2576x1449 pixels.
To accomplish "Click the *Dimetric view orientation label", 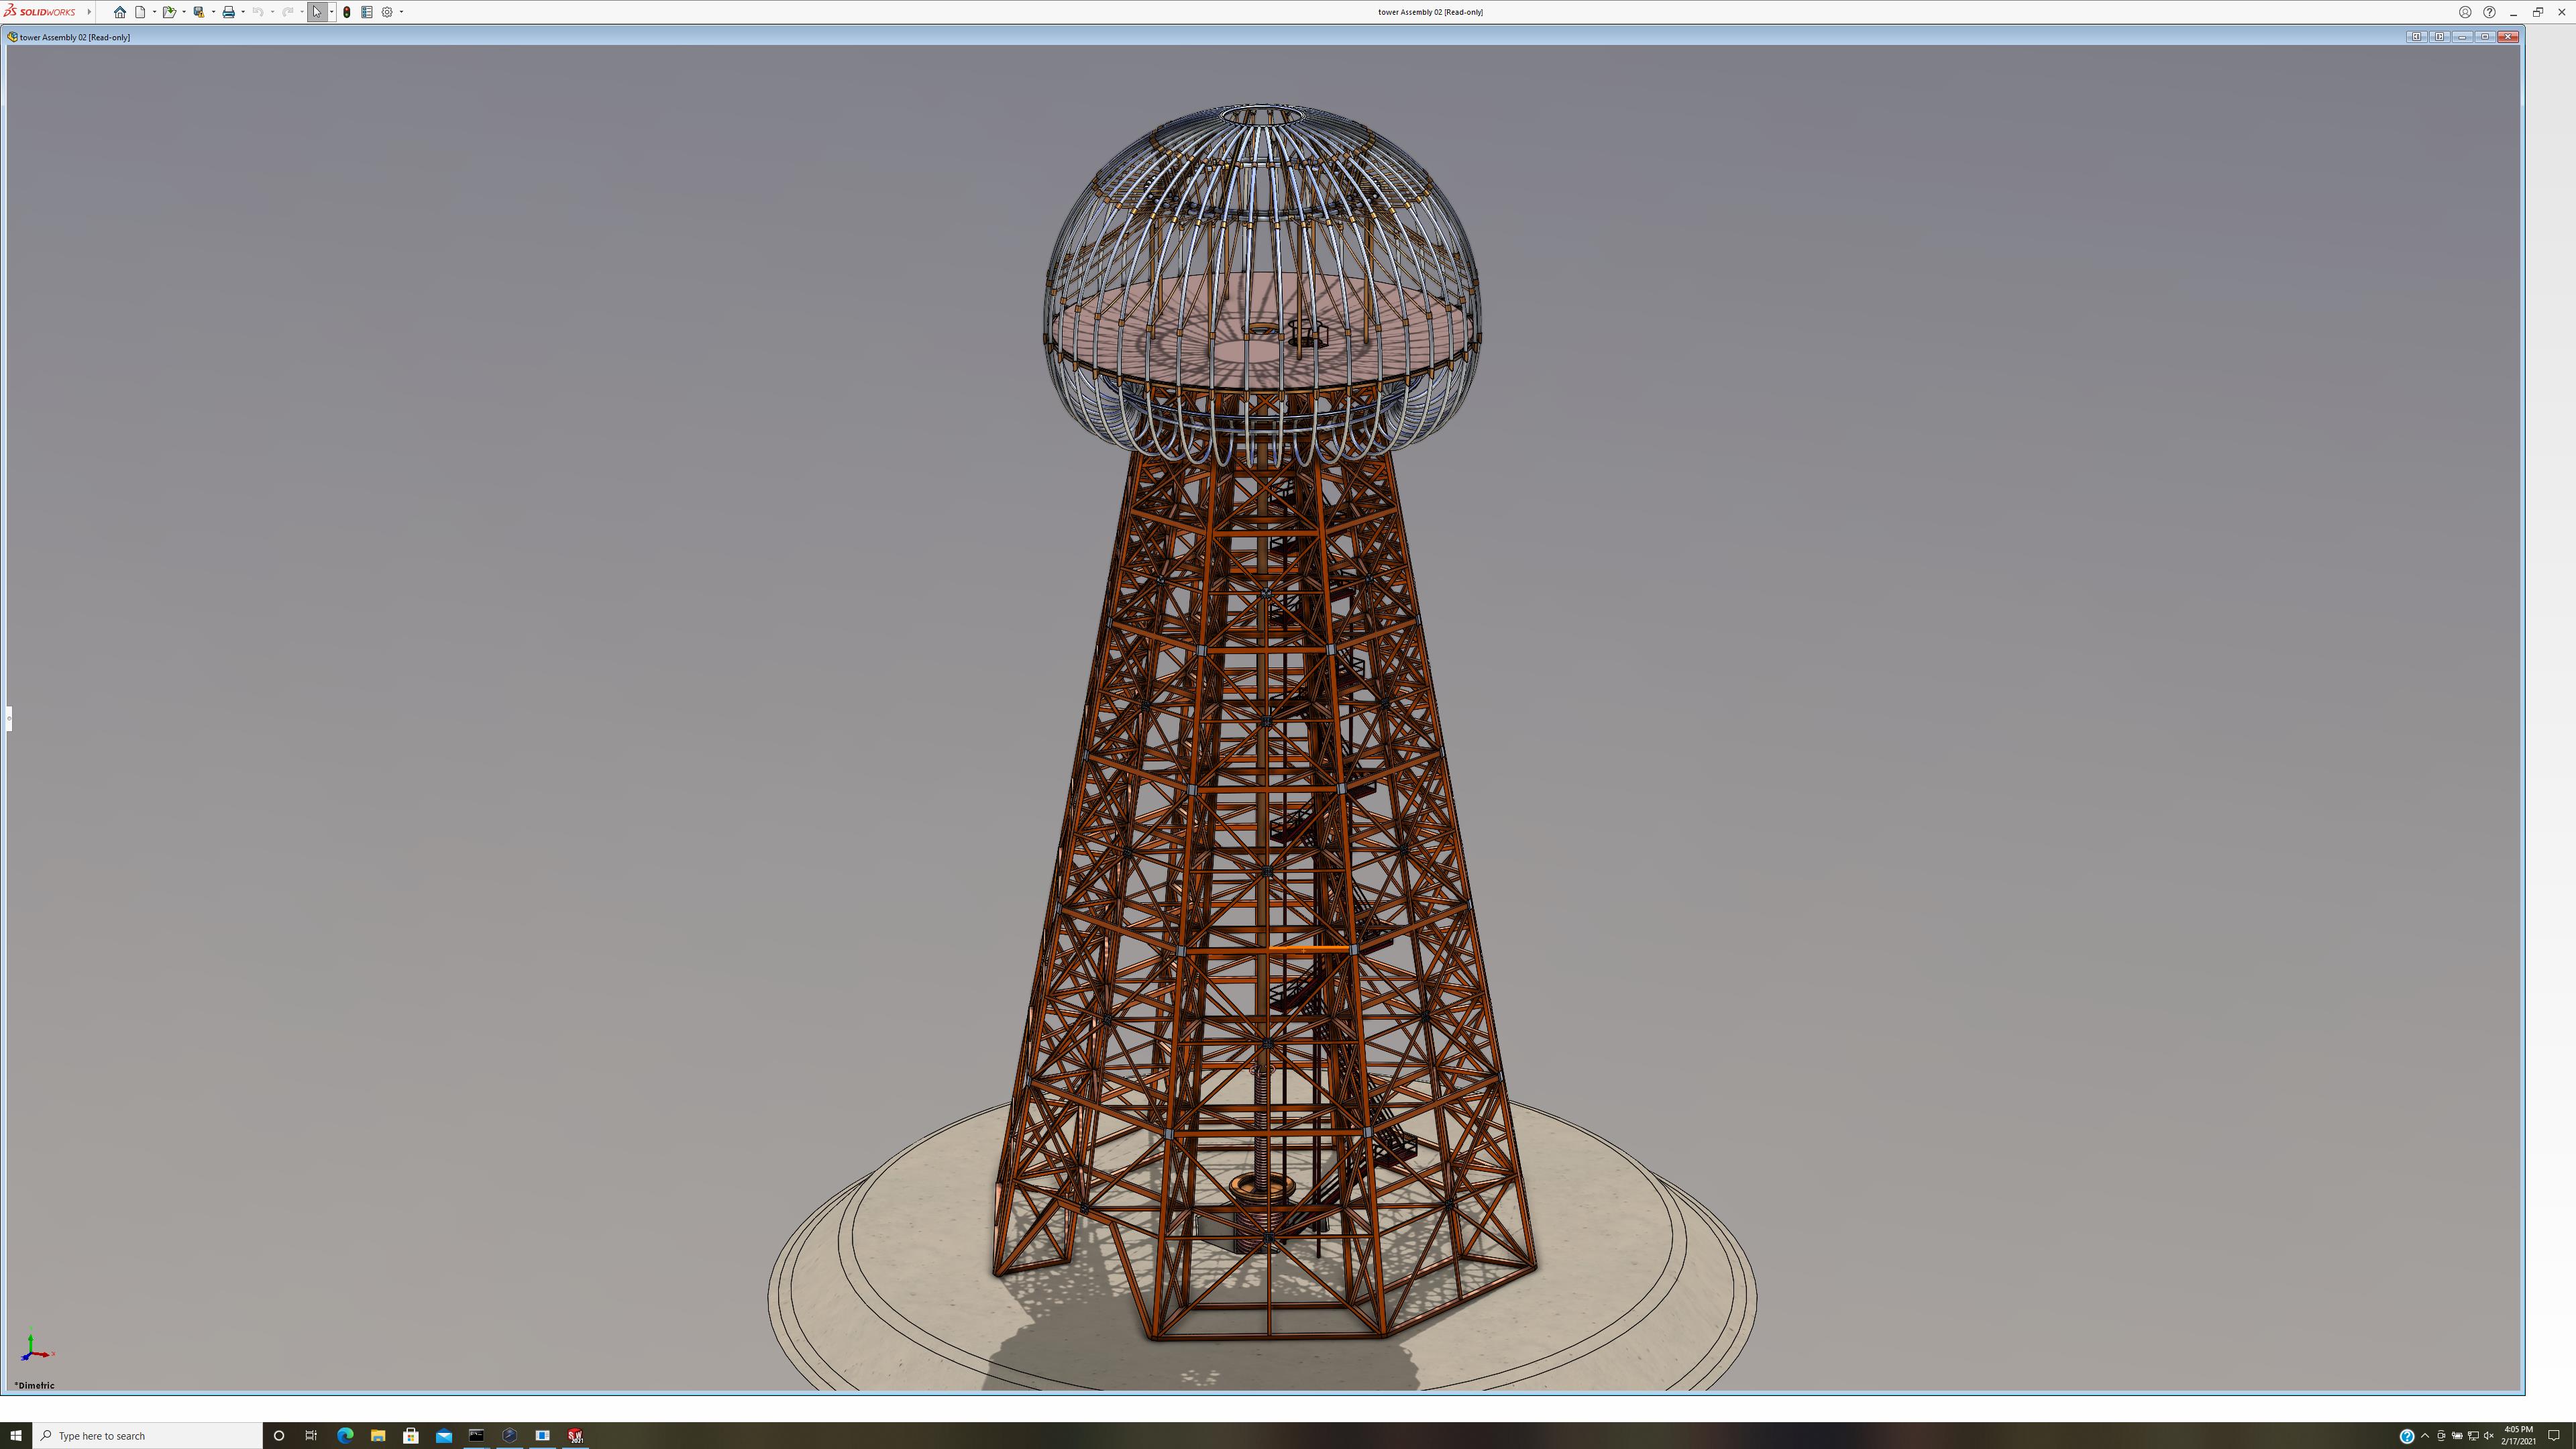I will coord(35,1385).
